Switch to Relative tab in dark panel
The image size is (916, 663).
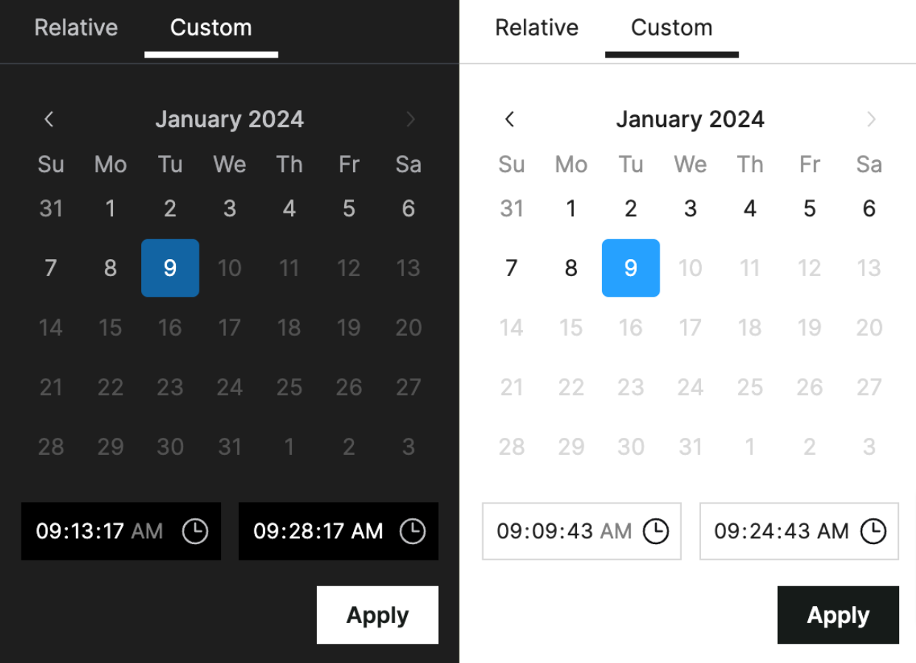(76, 28)
